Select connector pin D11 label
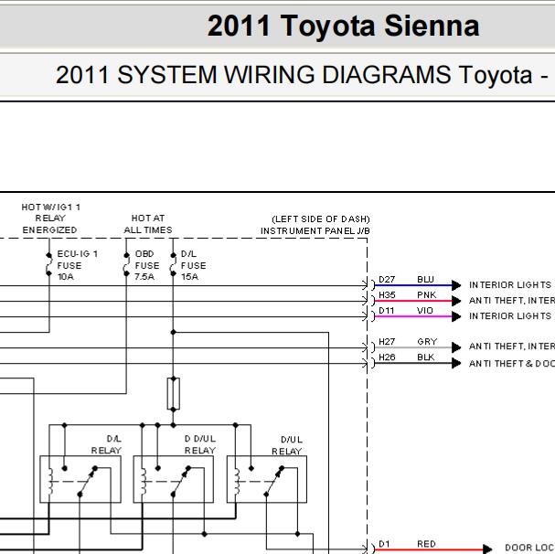555x554 pixels. click(x=386, y=311)
